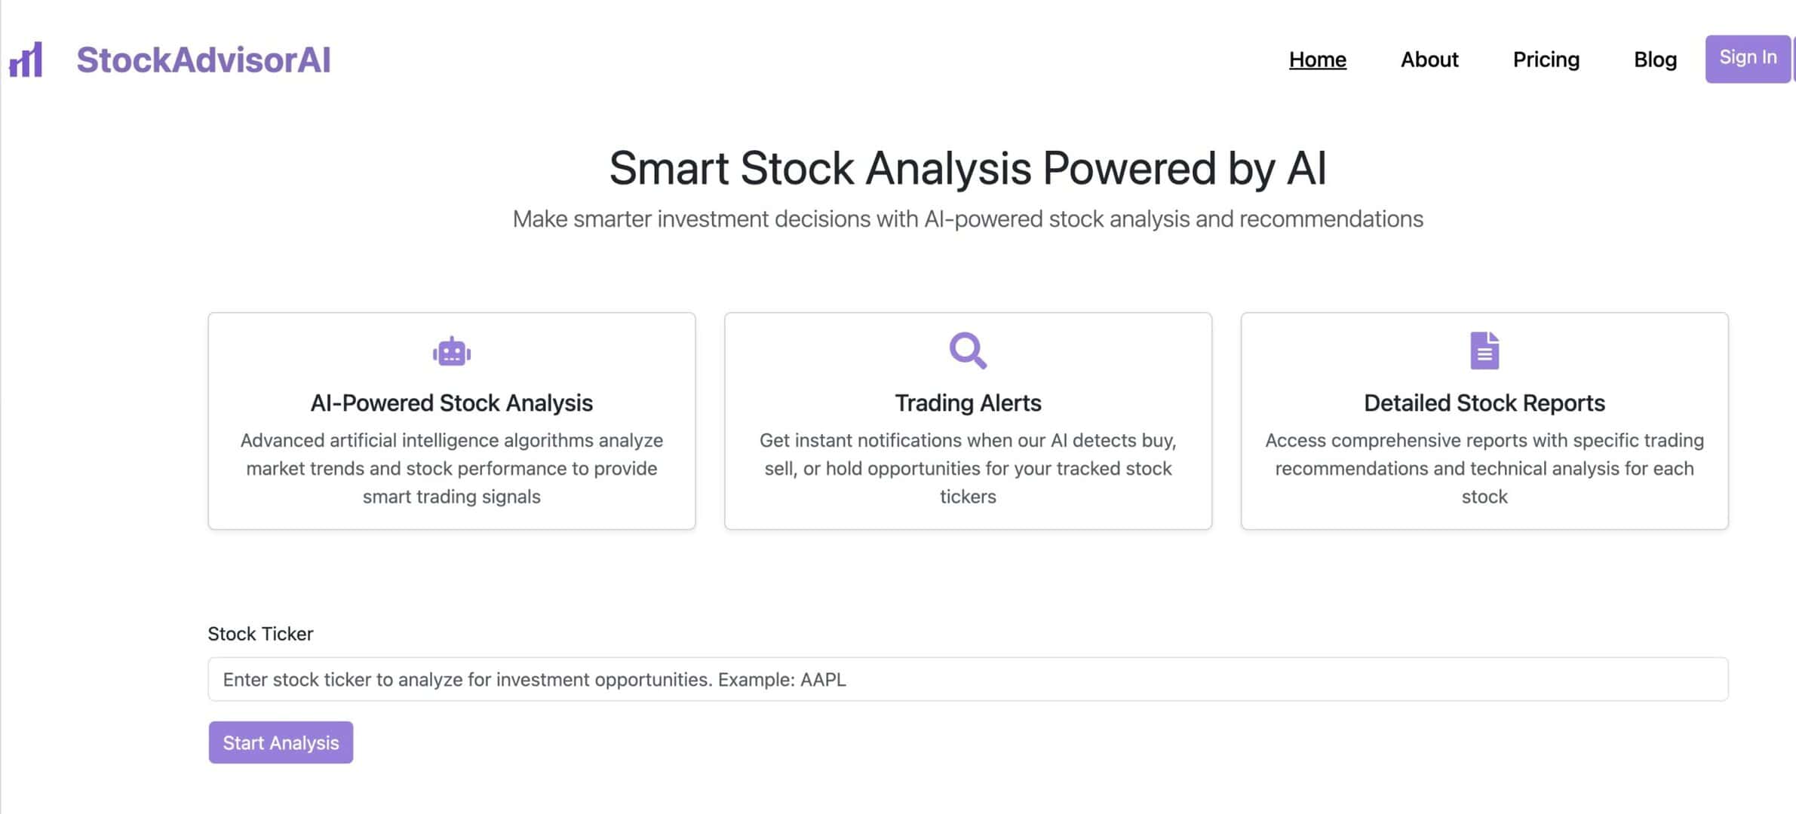Click the Detailed Stock Reports description text

(x=1484, y=468)
